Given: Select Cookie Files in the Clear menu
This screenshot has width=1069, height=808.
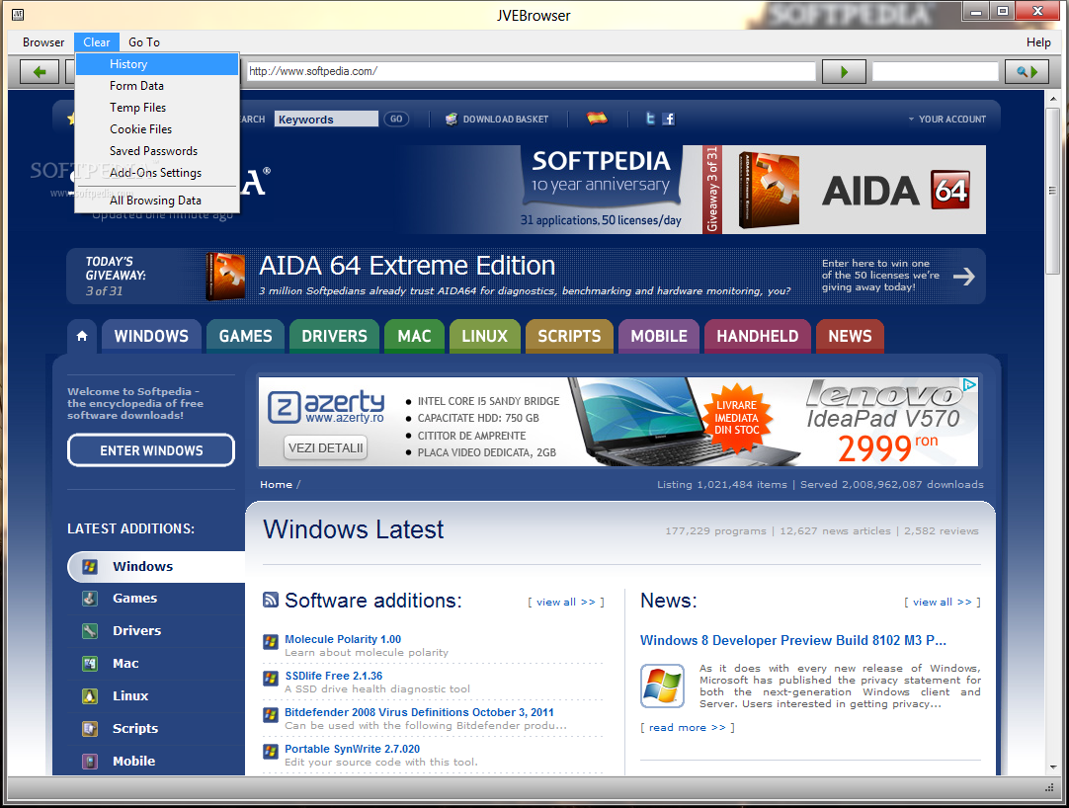Looking at the screenshot, I should tap(157, 129).
